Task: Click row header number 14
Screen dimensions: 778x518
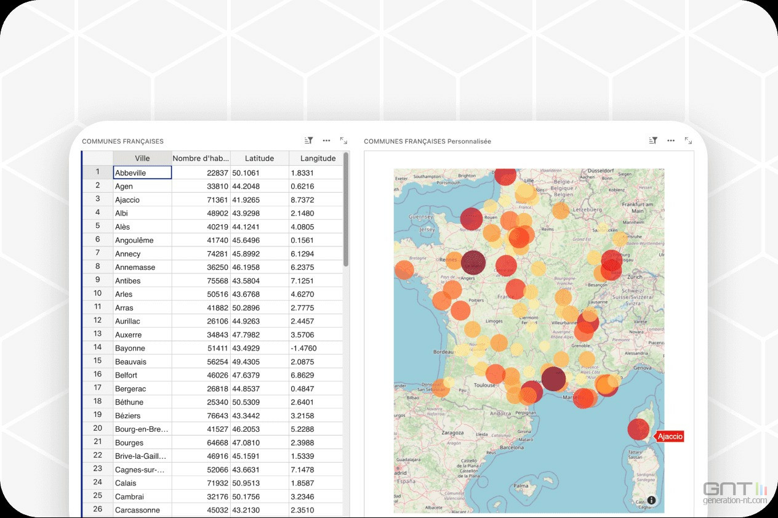Action: (97, 347)
